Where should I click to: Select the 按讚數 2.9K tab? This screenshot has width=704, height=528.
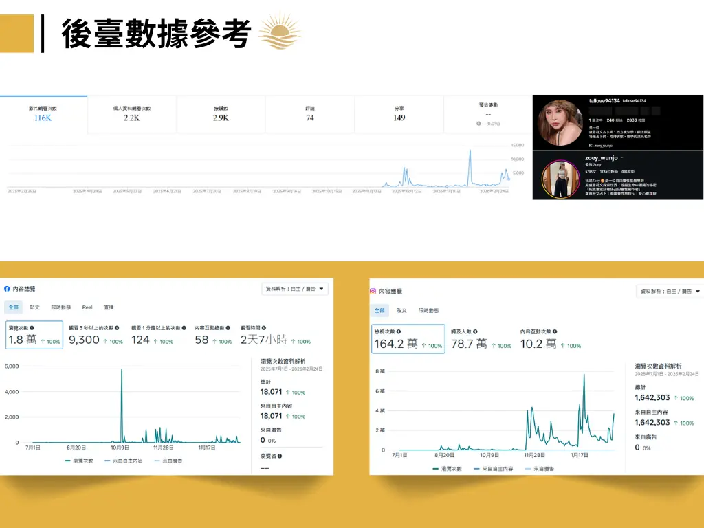click(221, 114)
